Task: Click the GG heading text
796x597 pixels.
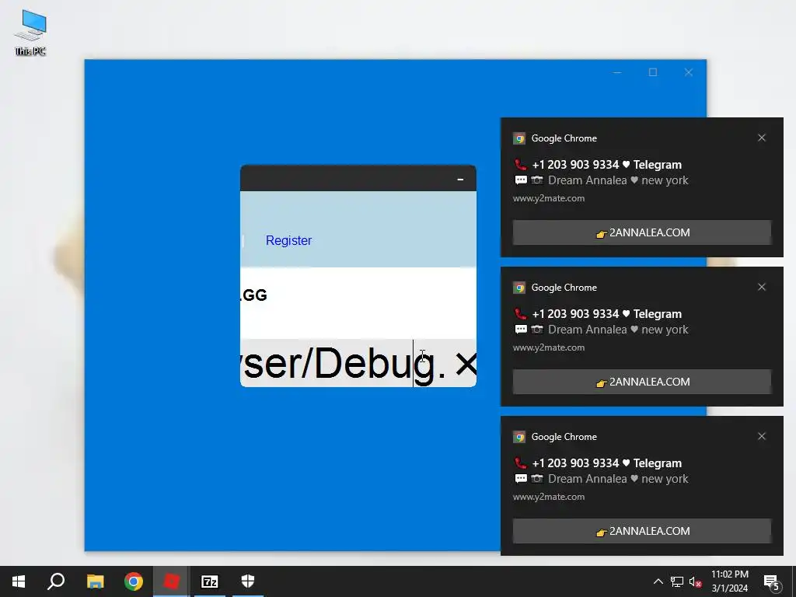Action: pyautogui.click(x=254, y=295)
